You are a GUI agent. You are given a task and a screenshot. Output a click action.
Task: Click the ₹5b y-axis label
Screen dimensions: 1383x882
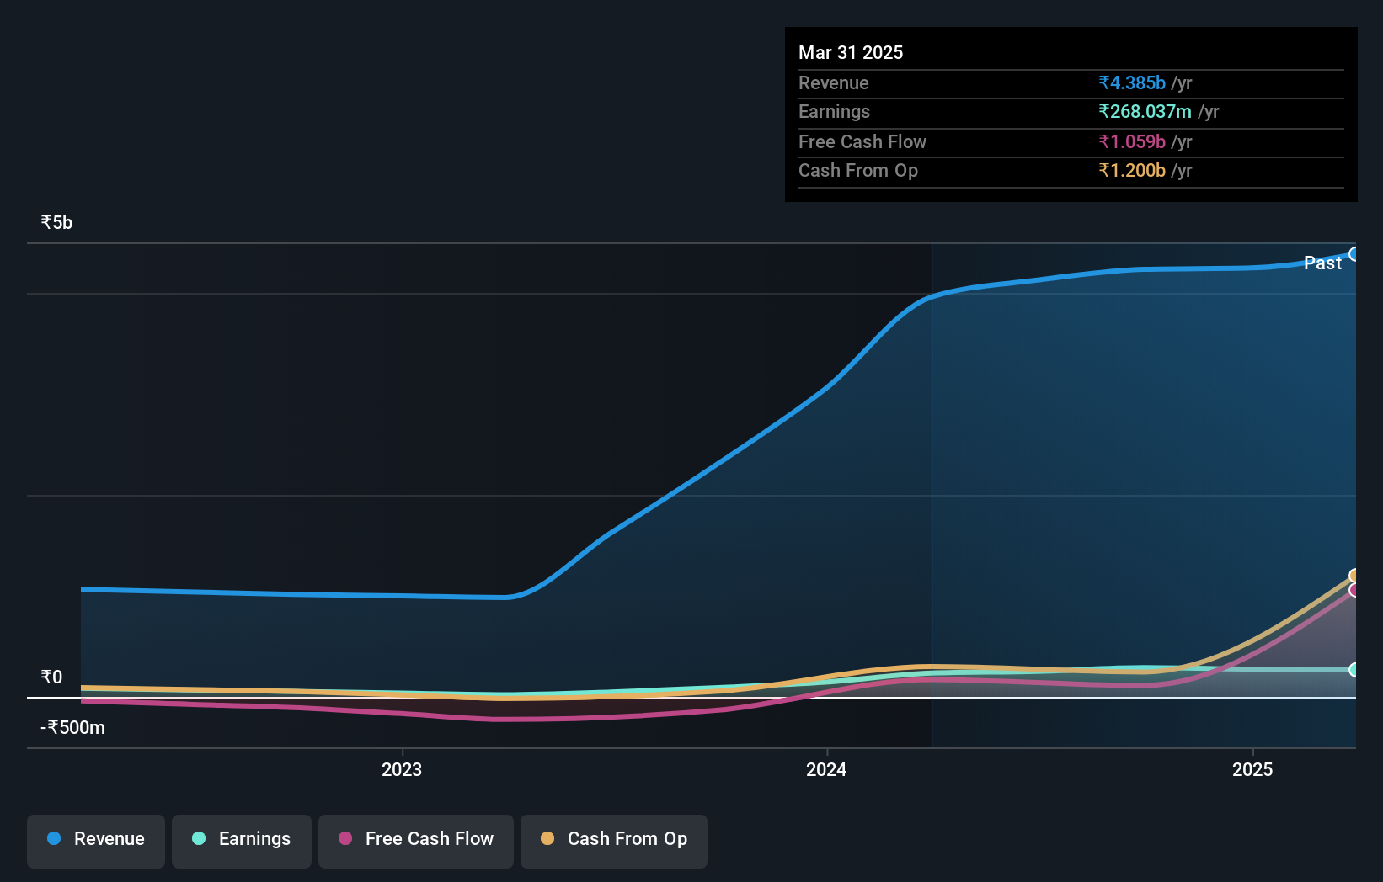click(x=56, y=223)
